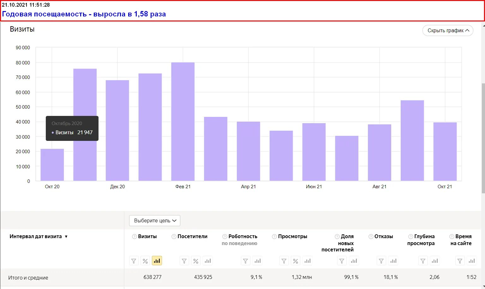Toggle percent display for Просмотры column
Image resolution: width=485 pixels, height=289 pixels.
[296, 261]
